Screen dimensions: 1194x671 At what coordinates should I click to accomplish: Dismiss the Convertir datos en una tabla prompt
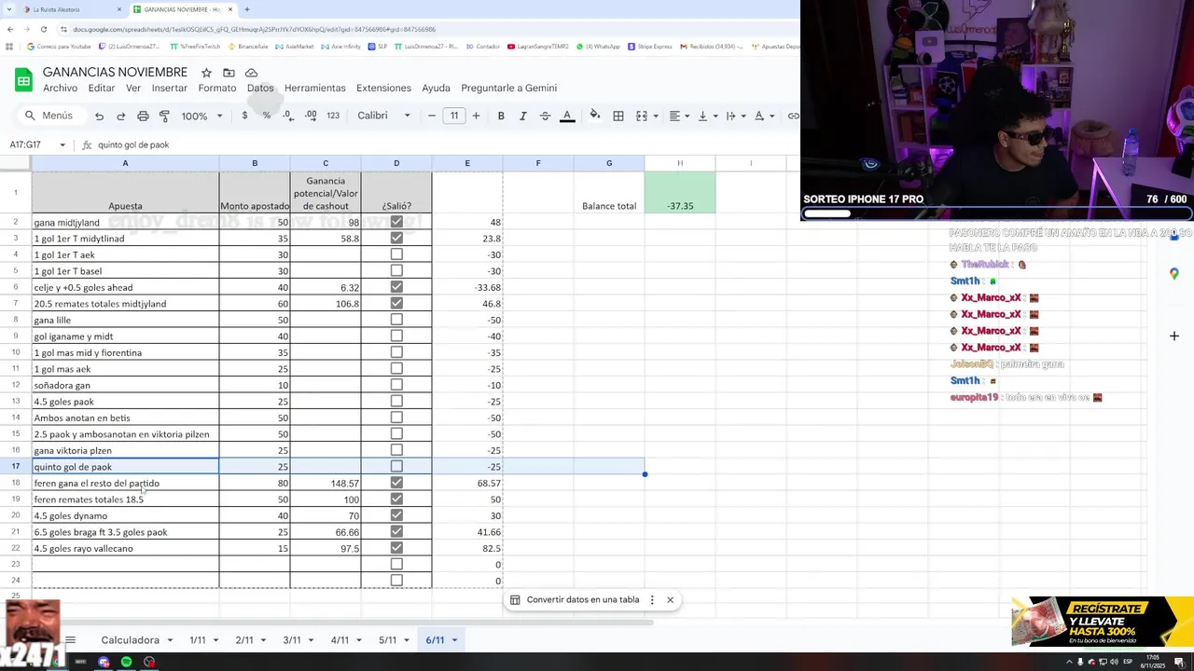pyautogui.click(x=670, y=600)
